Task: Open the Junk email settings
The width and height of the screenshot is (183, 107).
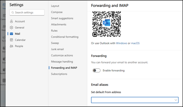Action: click(x=57, y=49)
